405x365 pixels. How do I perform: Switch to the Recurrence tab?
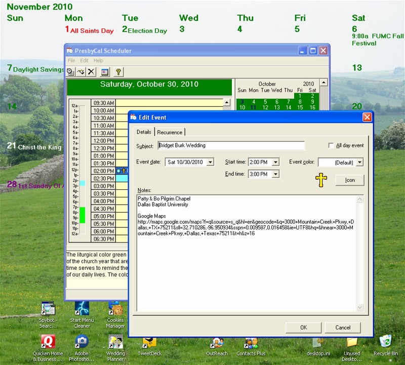170,132
